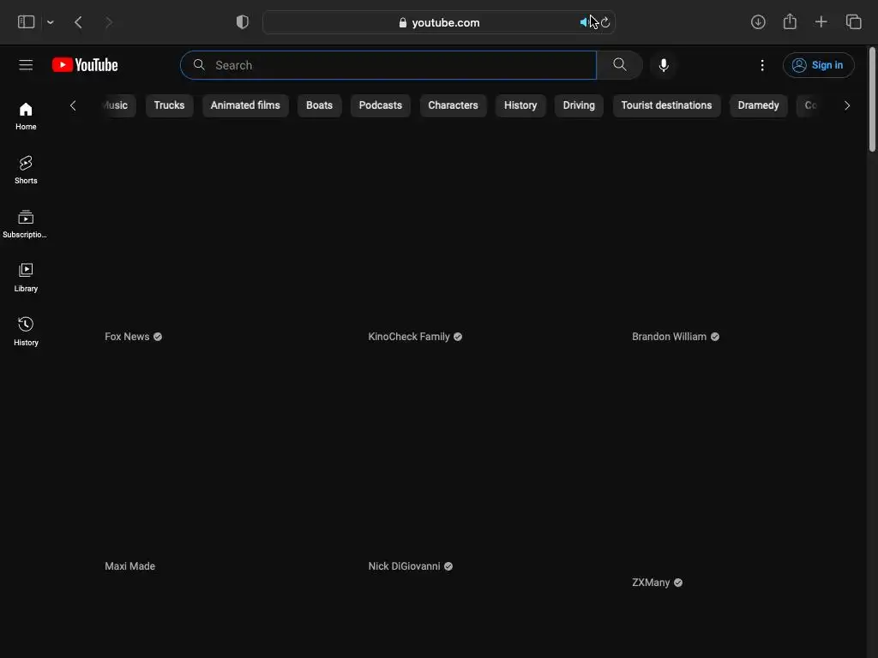Select the Podcasts category chip
Viewport: 878px width, 658px height.
[x=380, y=105]
